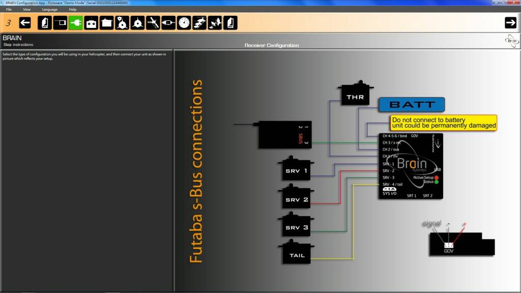Click the BATT label in diagram

(x=412, y=105)
